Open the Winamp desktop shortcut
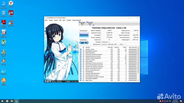This screenshot has width=184, height=103. 4,62
